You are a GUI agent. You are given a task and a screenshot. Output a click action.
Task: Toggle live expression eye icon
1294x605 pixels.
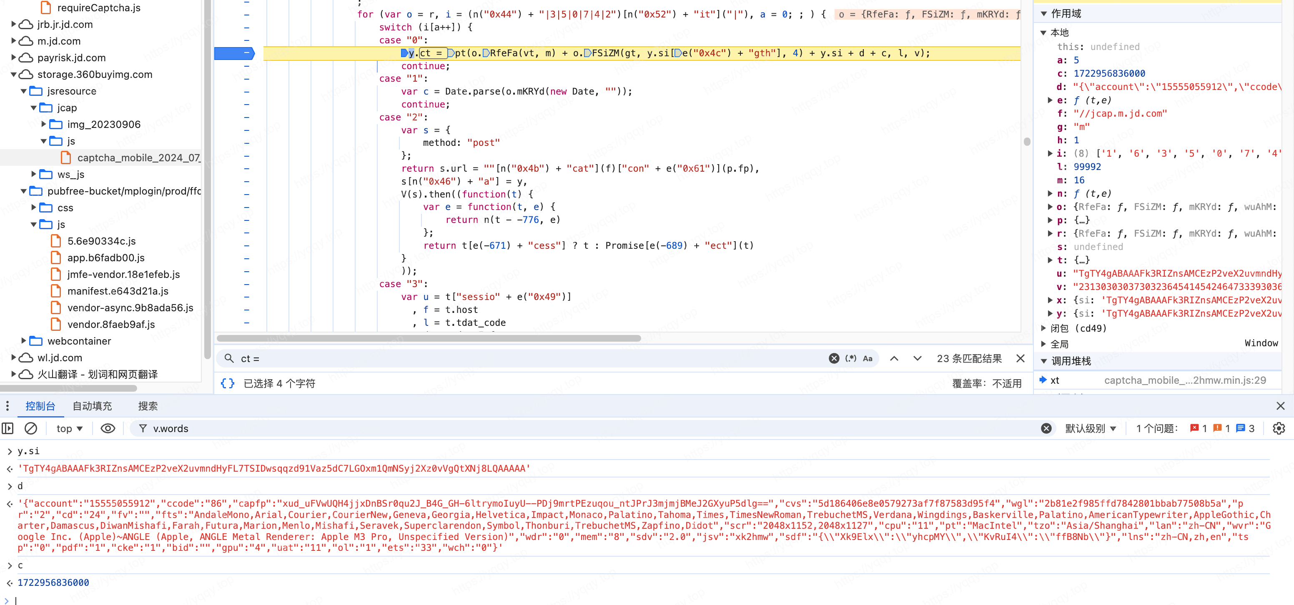[x=108, y=428]
